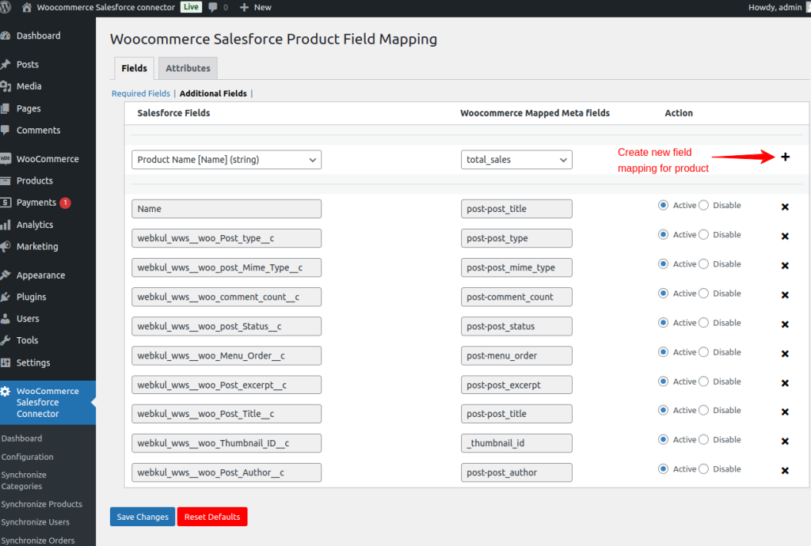
Task: Open the site home icon in admin bar
Action: click(x=27, y=7)
